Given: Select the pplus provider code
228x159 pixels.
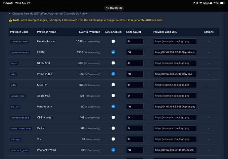Looking at the screenshot, I should pos(15,107).
